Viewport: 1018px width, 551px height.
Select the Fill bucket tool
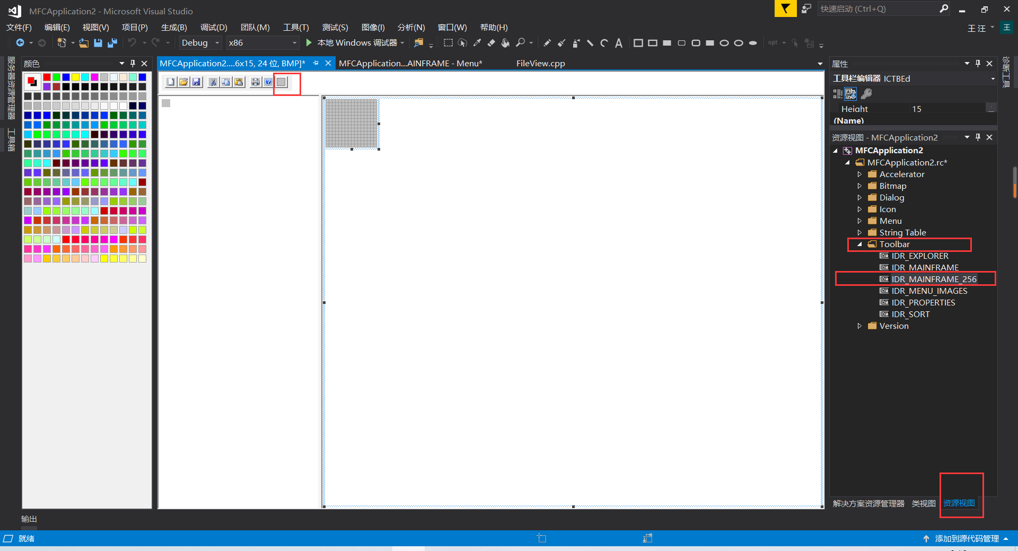pyautogui.click(x=505, y=43)
